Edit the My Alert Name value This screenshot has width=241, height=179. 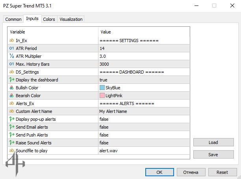pyautogui.click(x=113, y=111)
